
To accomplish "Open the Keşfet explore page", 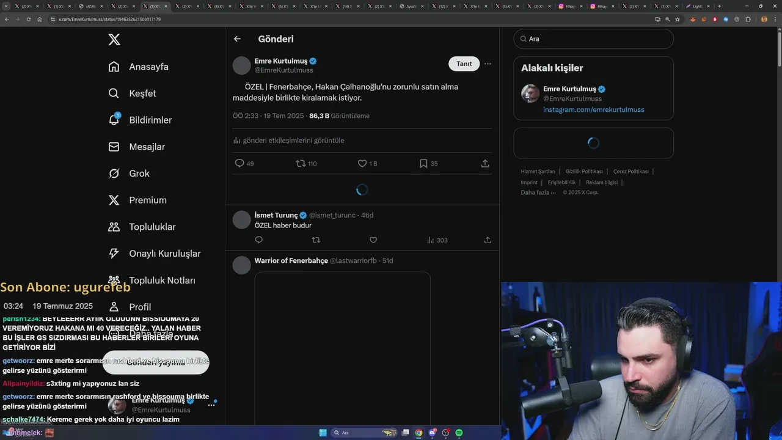I will point(132,94).
